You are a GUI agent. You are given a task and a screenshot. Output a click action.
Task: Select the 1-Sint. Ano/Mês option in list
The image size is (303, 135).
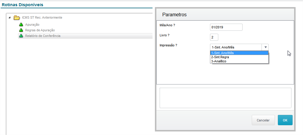click(239, 53)
